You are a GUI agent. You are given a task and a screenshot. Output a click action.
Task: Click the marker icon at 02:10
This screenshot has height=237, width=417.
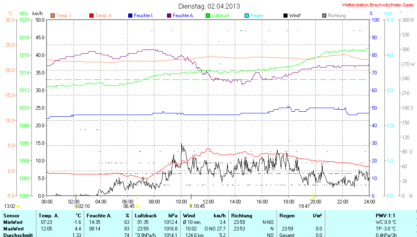pyautogui.click(x=76, y=206)
